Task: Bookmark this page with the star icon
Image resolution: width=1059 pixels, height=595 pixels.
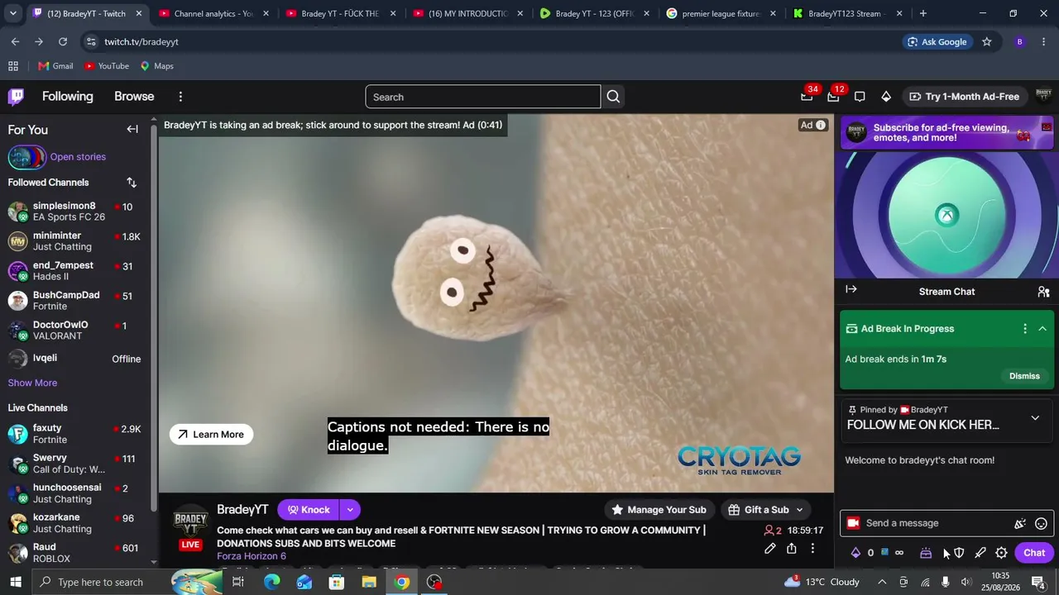Action: [986, 41]
